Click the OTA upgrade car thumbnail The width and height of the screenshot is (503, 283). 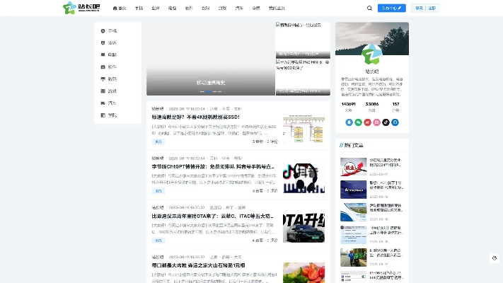[x=303, y=228]
